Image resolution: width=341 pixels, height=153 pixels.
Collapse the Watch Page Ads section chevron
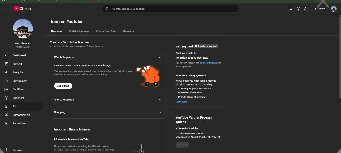(160, 57)
